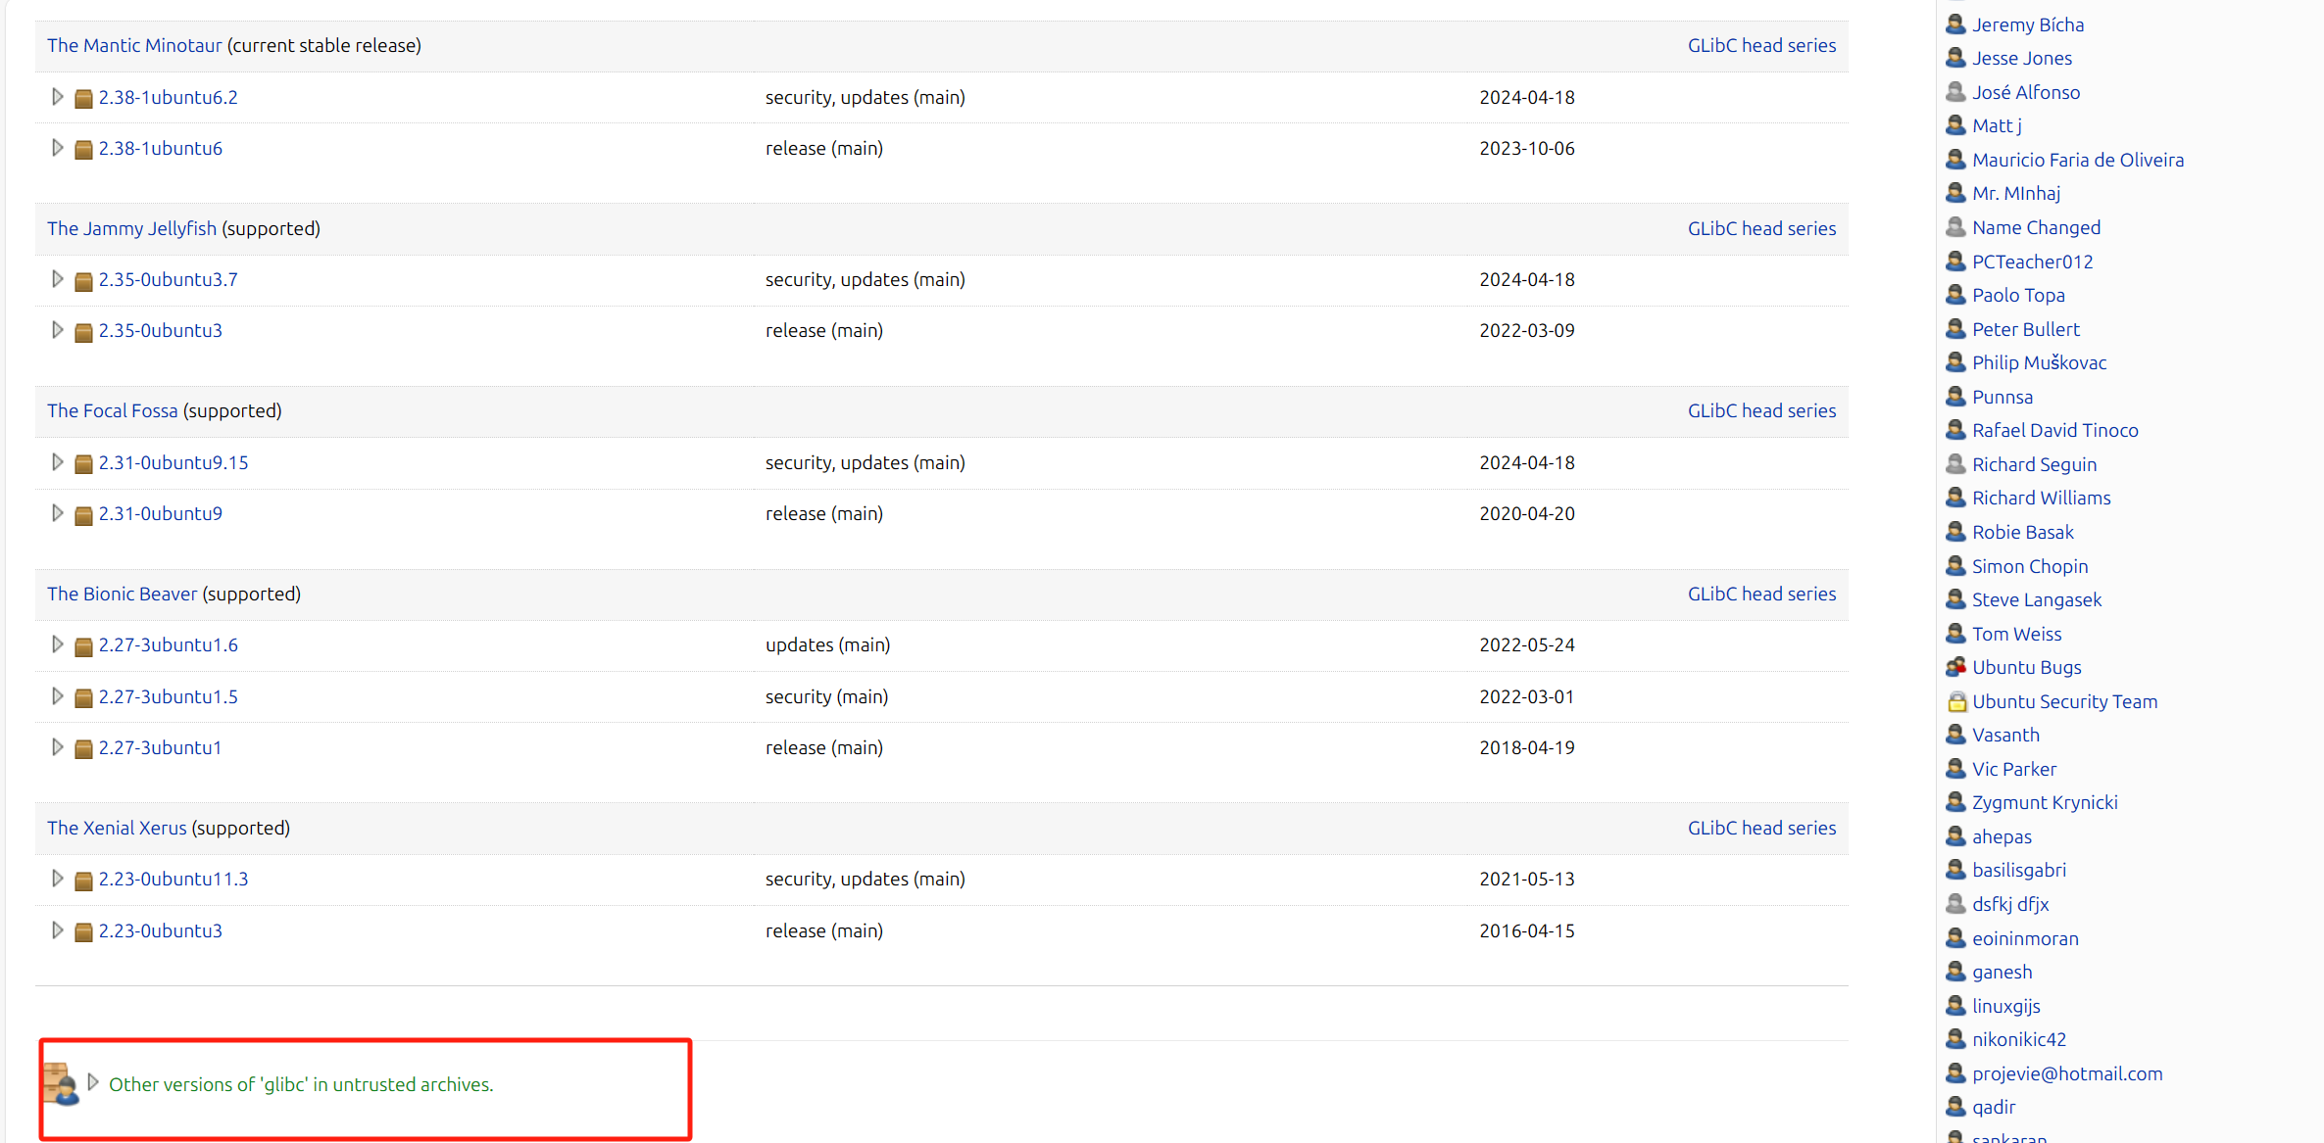Viewport: 2324px width, 1143px height.
Task: Click the Ubuntu Security Team lock icon
Action: tap(1956, 701)
